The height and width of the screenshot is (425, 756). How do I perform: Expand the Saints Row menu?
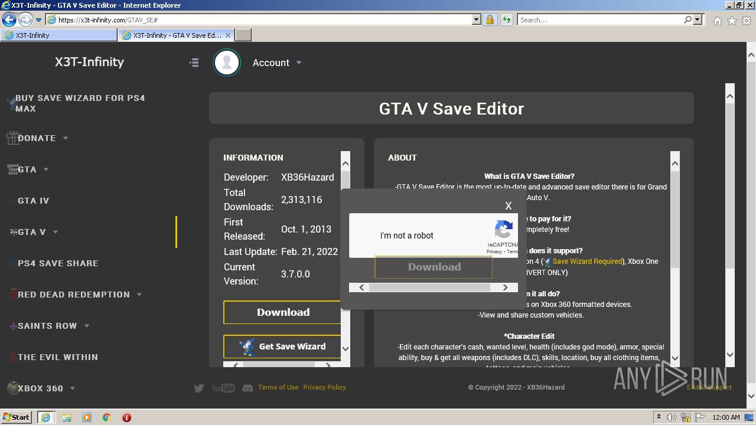(x=55, y=326)
